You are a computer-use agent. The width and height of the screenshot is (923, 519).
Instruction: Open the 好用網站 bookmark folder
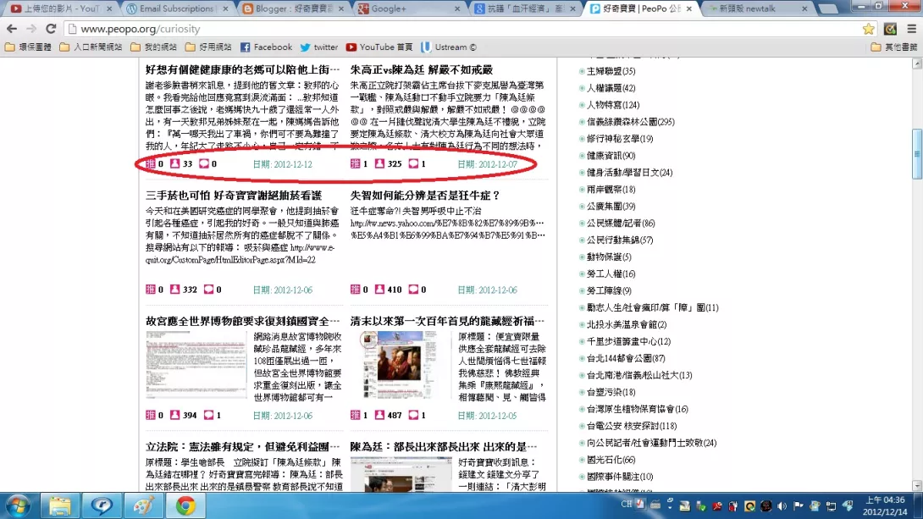[208, 47]
